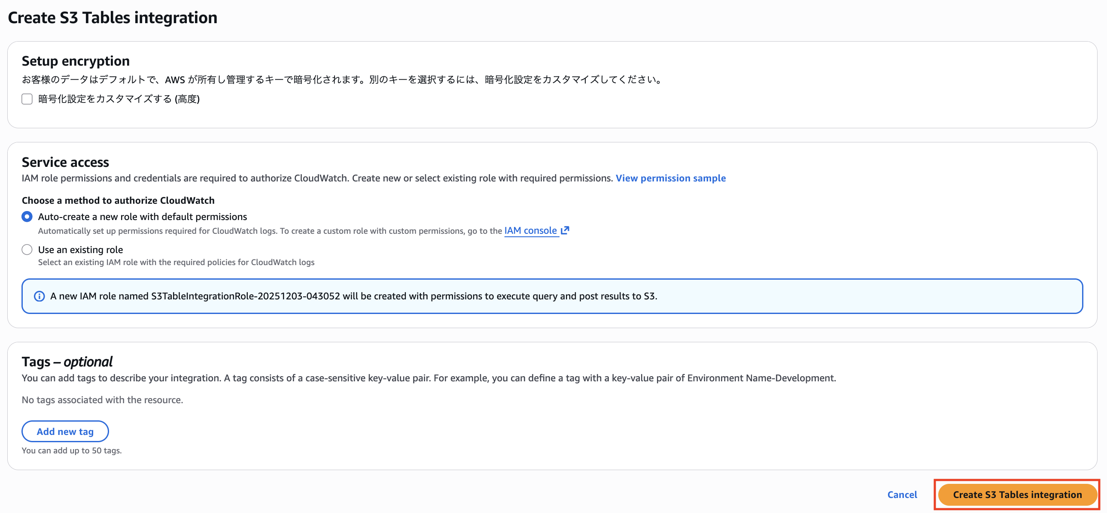The height and width of the screenshot is (513, 1107).
Task: Switch authorization method to existing role
Action: click(x=27, y=249)
